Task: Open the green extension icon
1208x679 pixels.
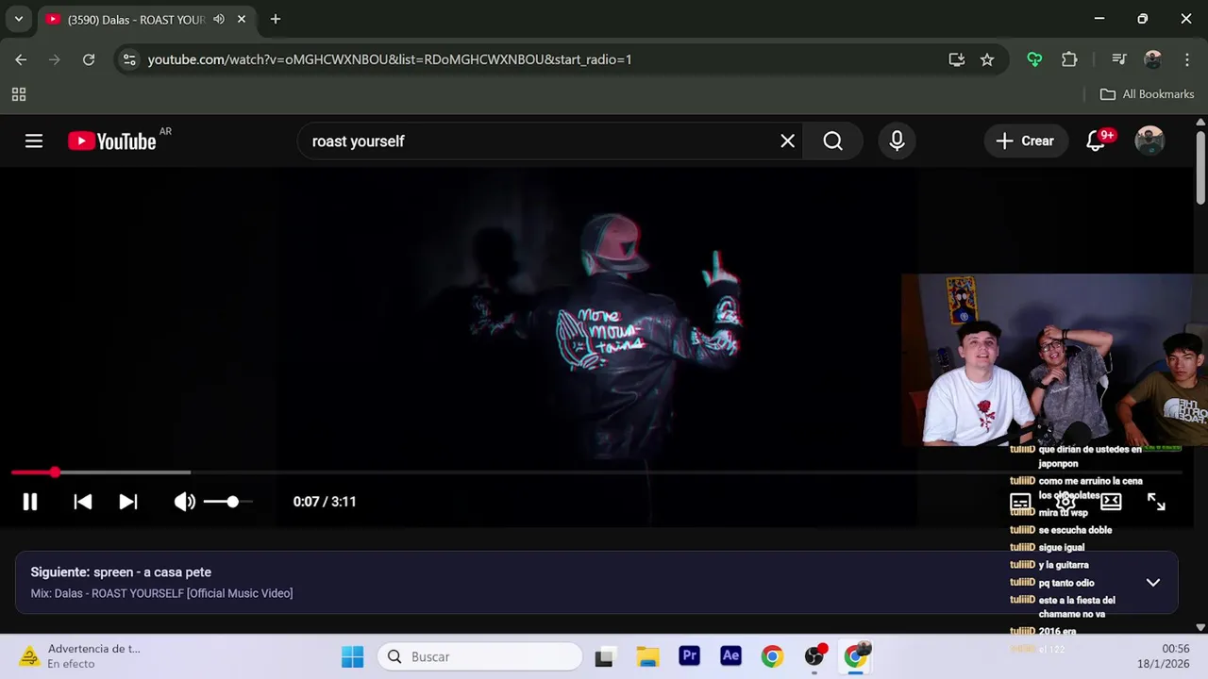Action: [x=1034, y=59]
